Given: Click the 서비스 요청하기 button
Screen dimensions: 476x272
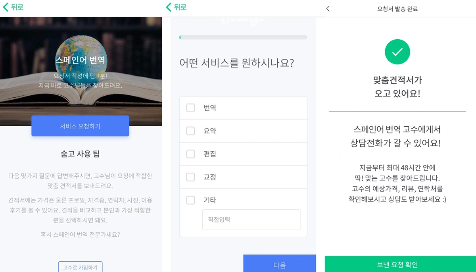Looking at the screenshot, I should tap(80, 126).
